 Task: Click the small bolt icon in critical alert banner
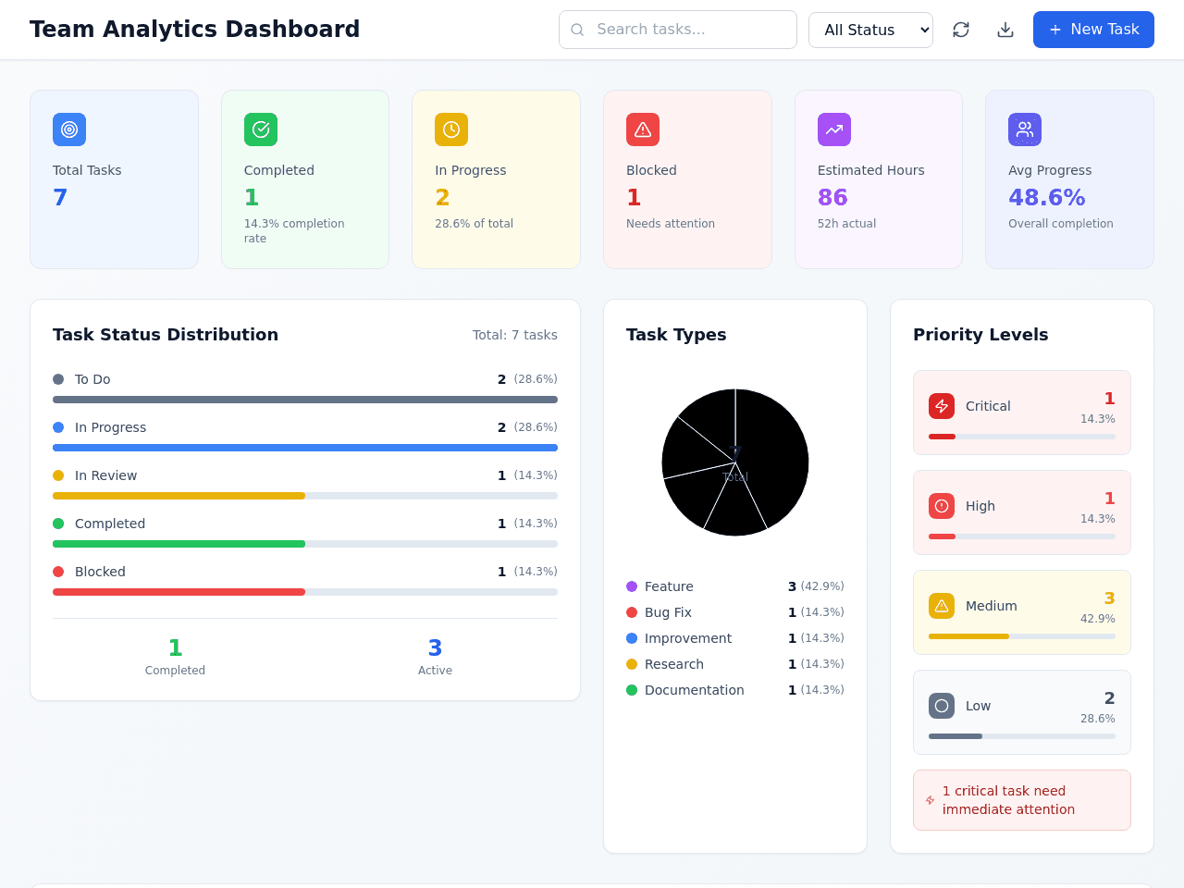(931, 800)
